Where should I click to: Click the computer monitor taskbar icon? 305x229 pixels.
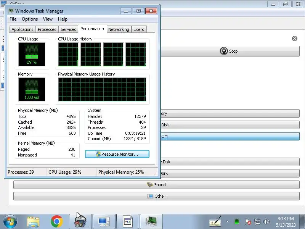click(104, 221)
